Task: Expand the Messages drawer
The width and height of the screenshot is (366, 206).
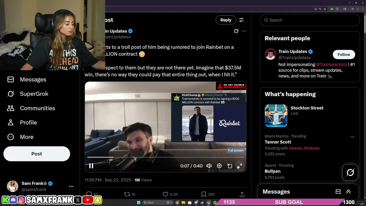Action: point(348,192)
